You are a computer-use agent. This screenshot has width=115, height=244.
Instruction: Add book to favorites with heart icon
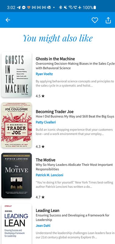click(x=95, y=20)
